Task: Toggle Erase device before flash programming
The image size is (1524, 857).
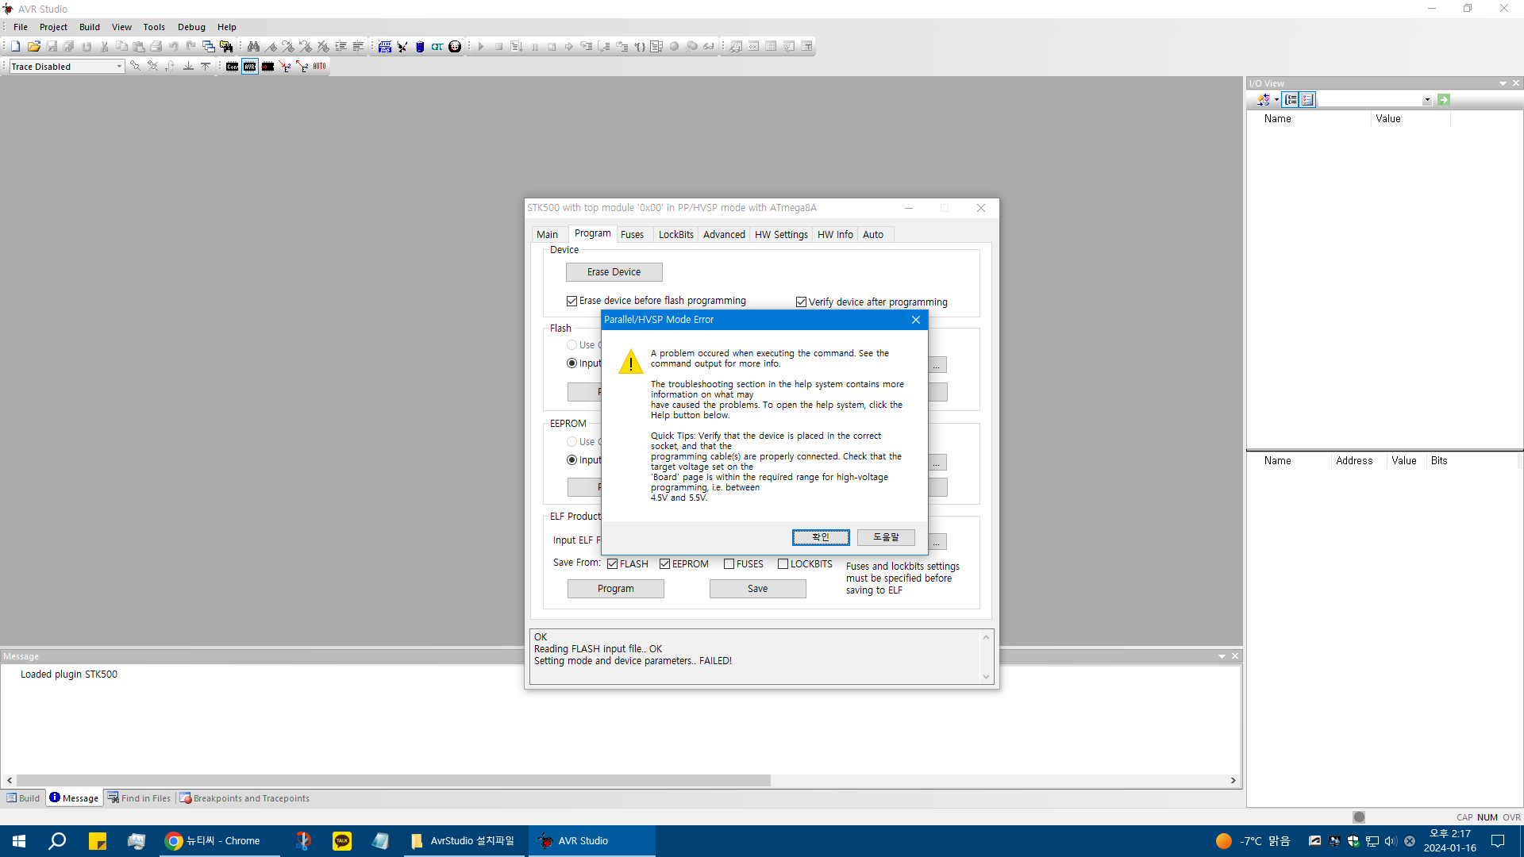Action: (571, 301)
